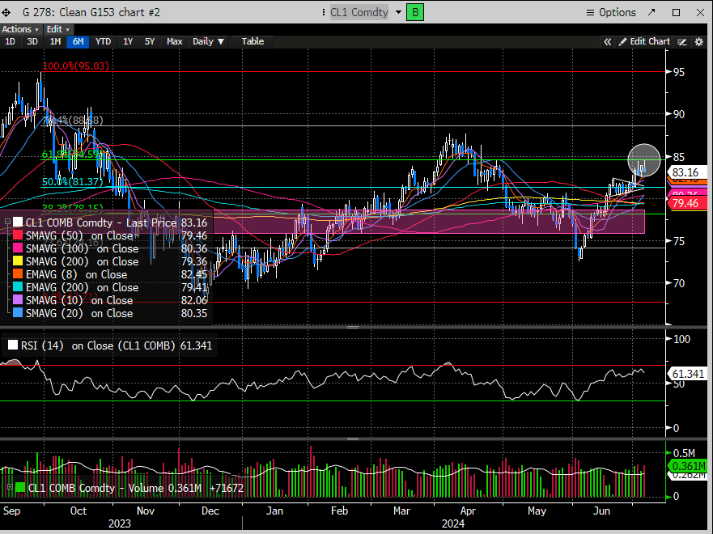
Task: Select the EMAVG (8) on Close legend text
Action: [76, 274]
